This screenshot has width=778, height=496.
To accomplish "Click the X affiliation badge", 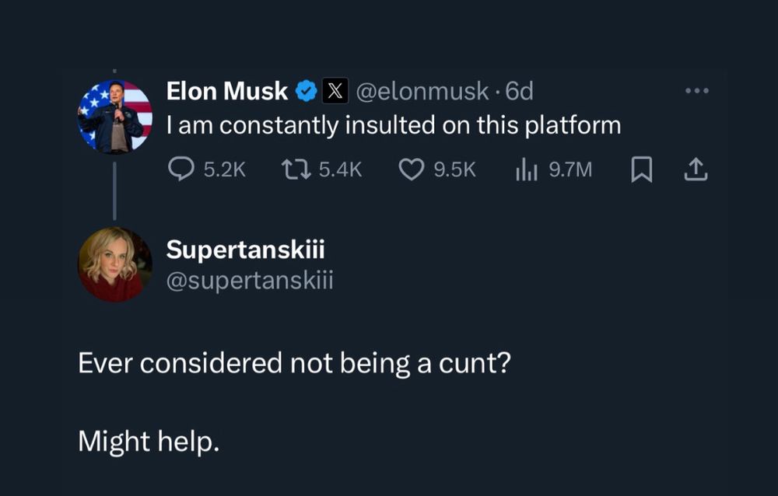I will click(335, 92).
